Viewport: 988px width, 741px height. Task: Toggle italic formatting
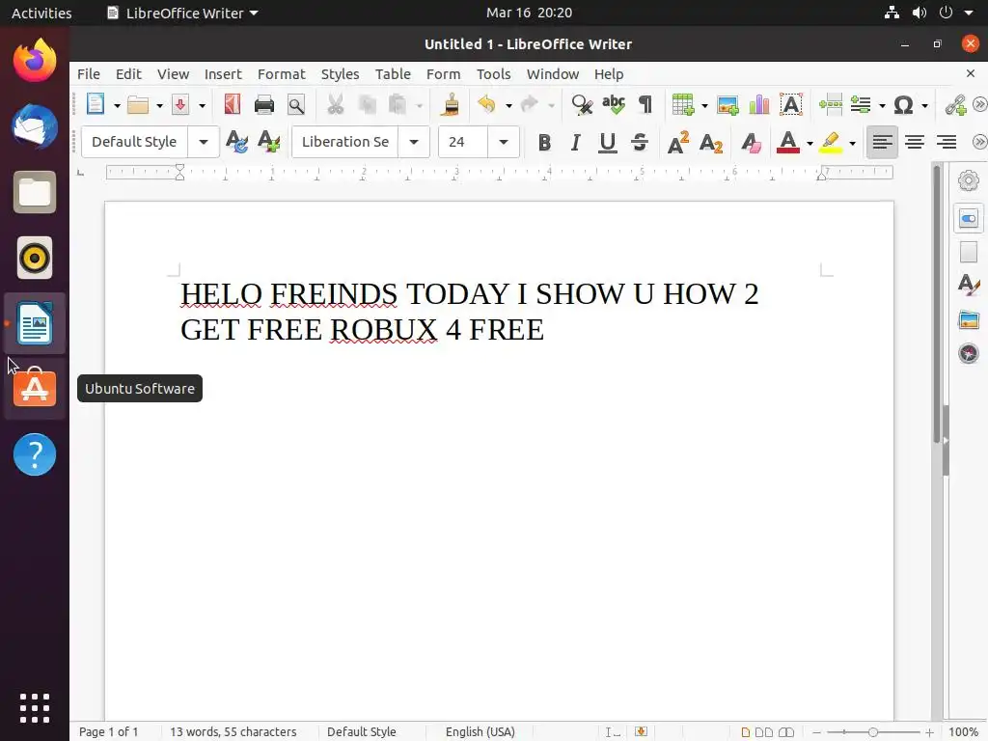coord(575,143)
